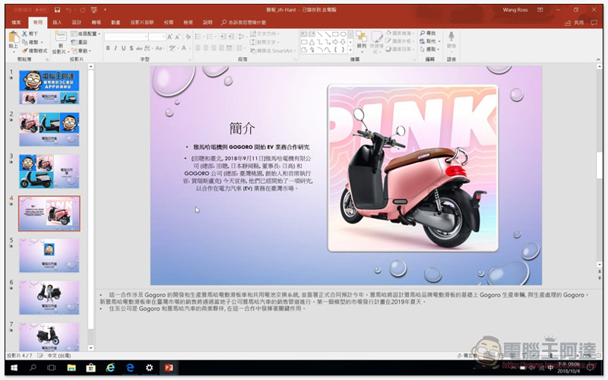This screenshot has height=380, width=608.
Task: Click the Ribbon Display Options icon
Action: click(540, 10)
